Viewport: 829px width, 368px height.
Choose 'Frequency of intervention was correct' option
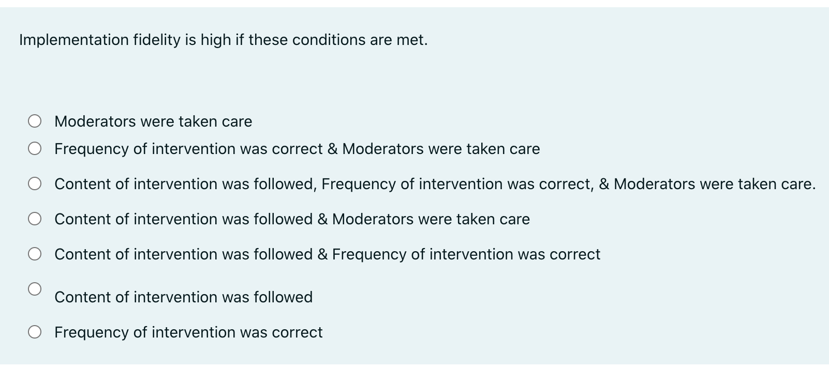tap(35, 332)
